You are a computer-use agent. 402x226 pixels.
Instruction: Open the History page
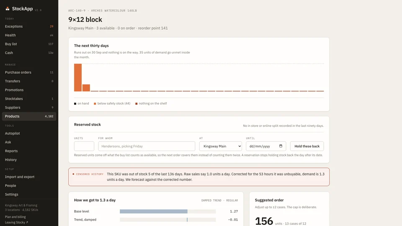pyautogui.click(x=29, y=159)
